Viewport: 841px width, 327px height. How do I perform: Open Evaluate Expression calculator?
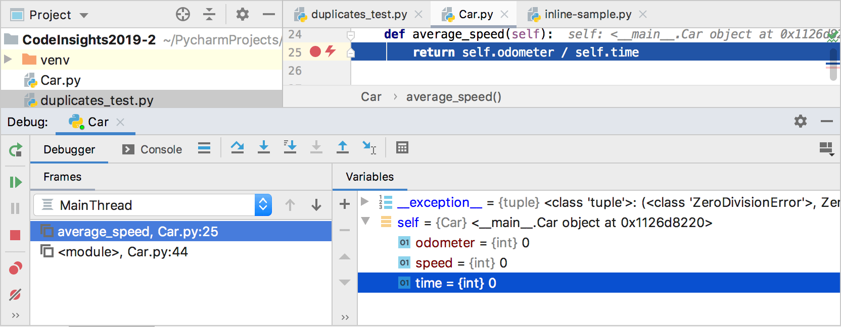click(402, 147)
